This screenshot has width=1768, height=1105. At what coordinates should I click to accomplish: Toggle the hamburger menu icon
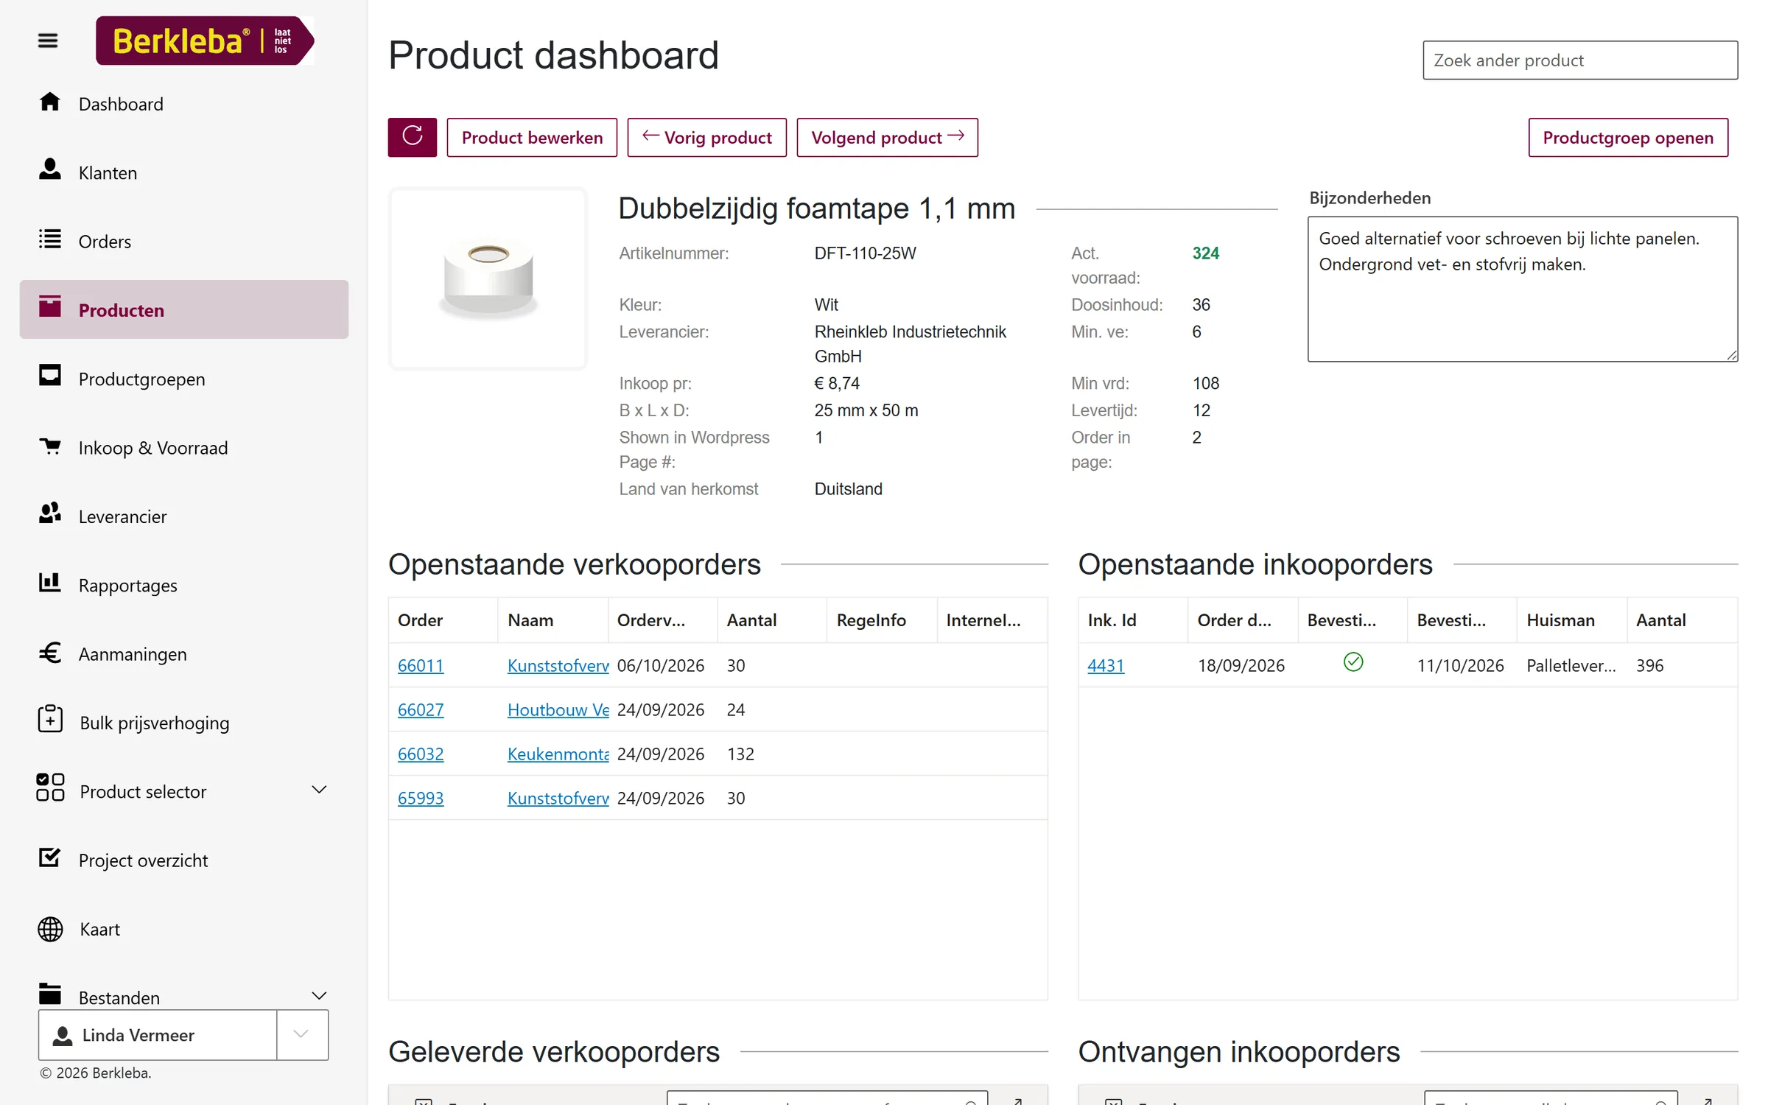tap(48, 41)
